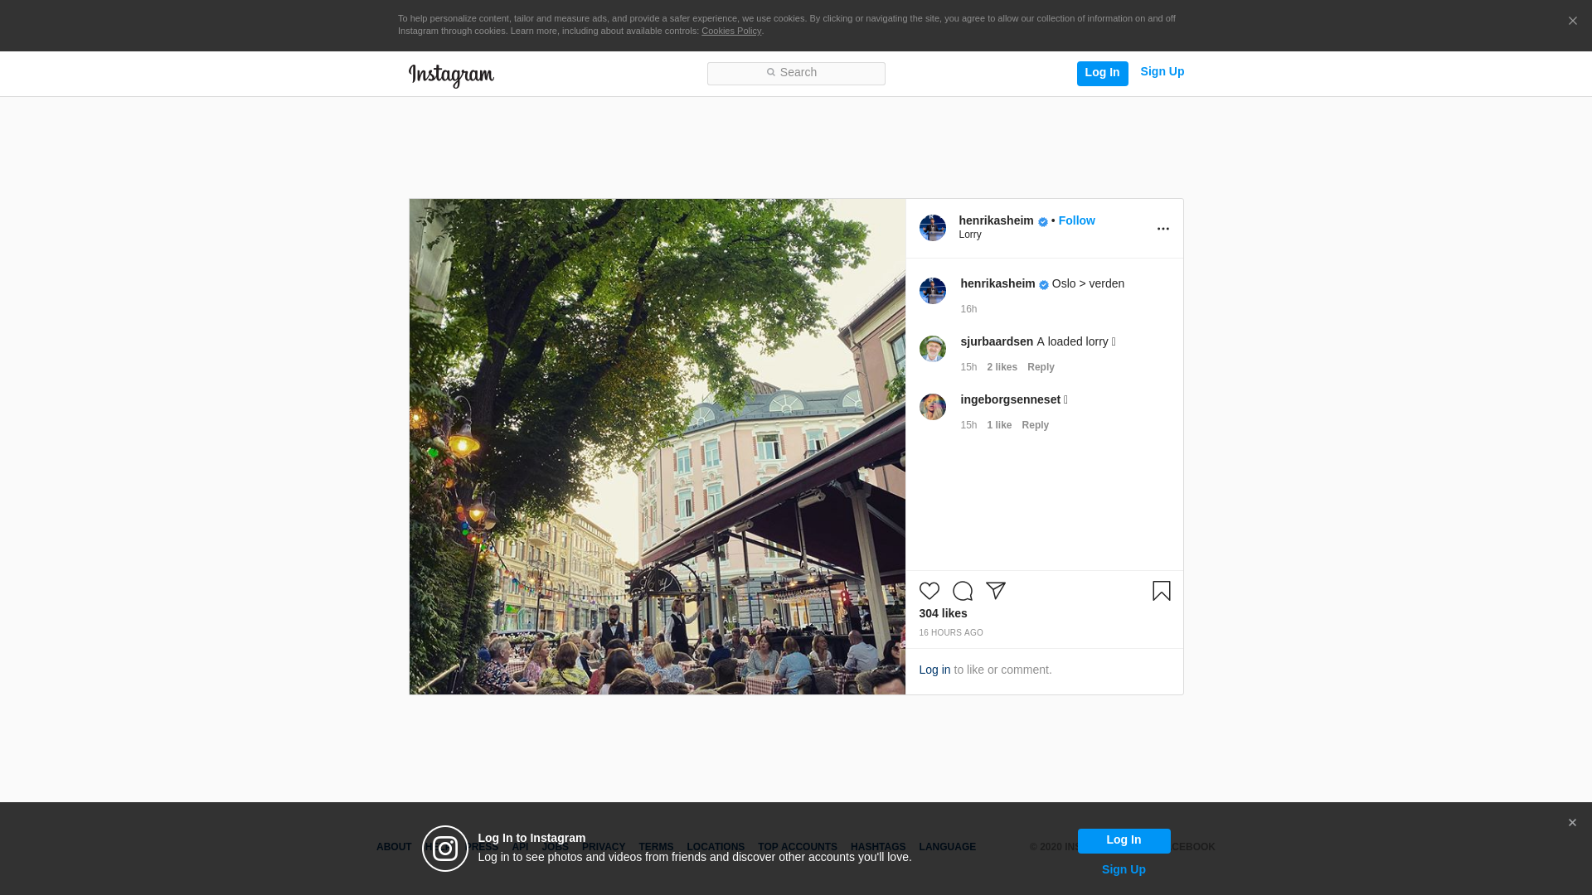View the 304 likes list
Viewport: 1592px width, 895px height.
943,613
